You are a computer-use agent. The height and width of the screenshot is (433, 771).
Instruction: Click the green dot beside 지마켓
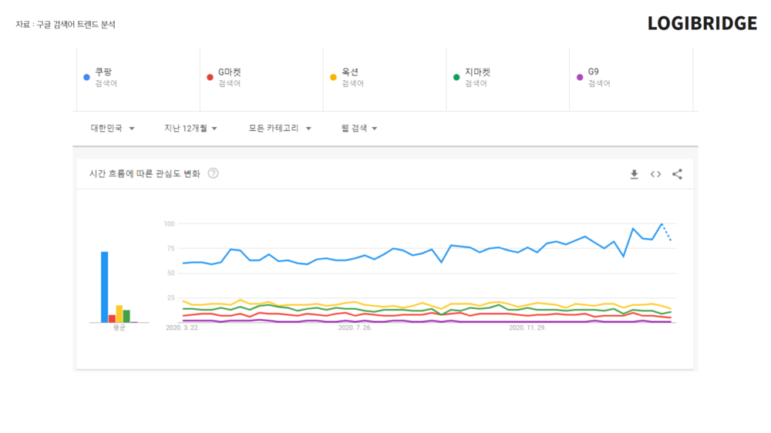click(x=456, y=77)
